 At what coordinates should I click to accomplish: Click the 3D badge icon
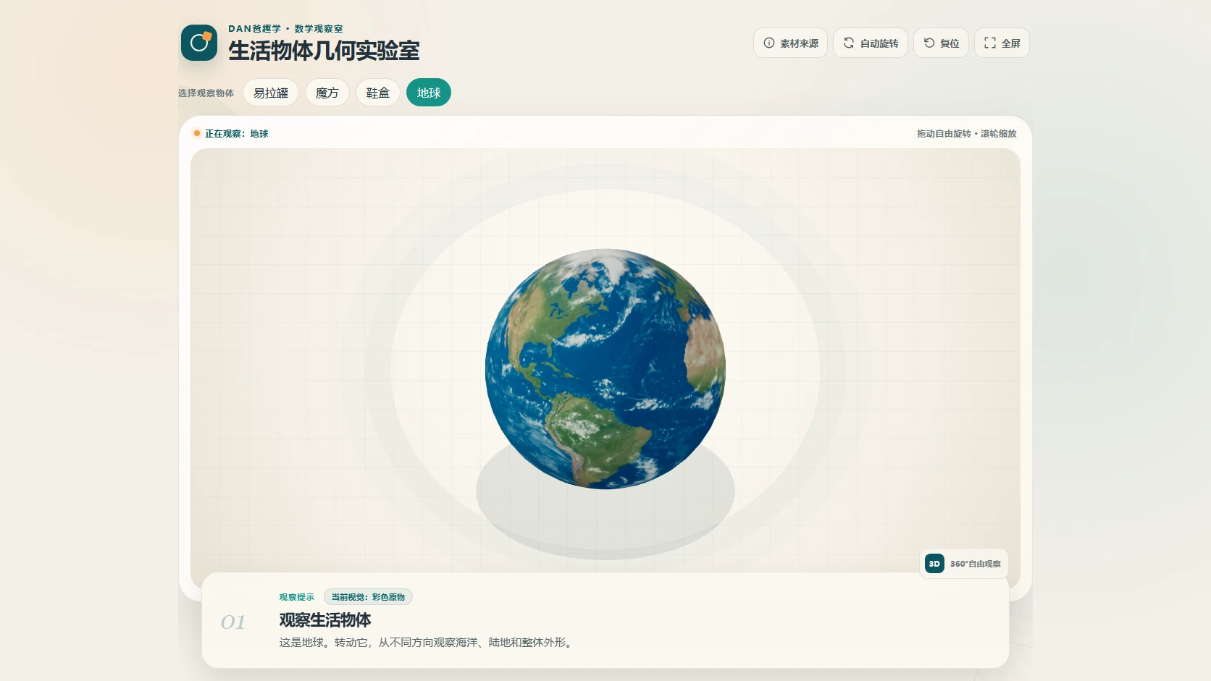pyautogui.click(x=934, y=564)
